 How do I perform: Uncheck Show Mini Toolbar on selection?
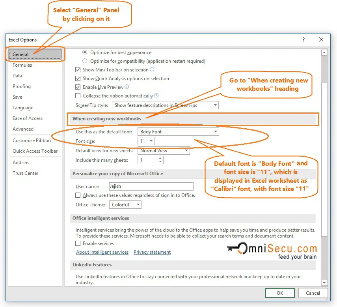(78, 70)
